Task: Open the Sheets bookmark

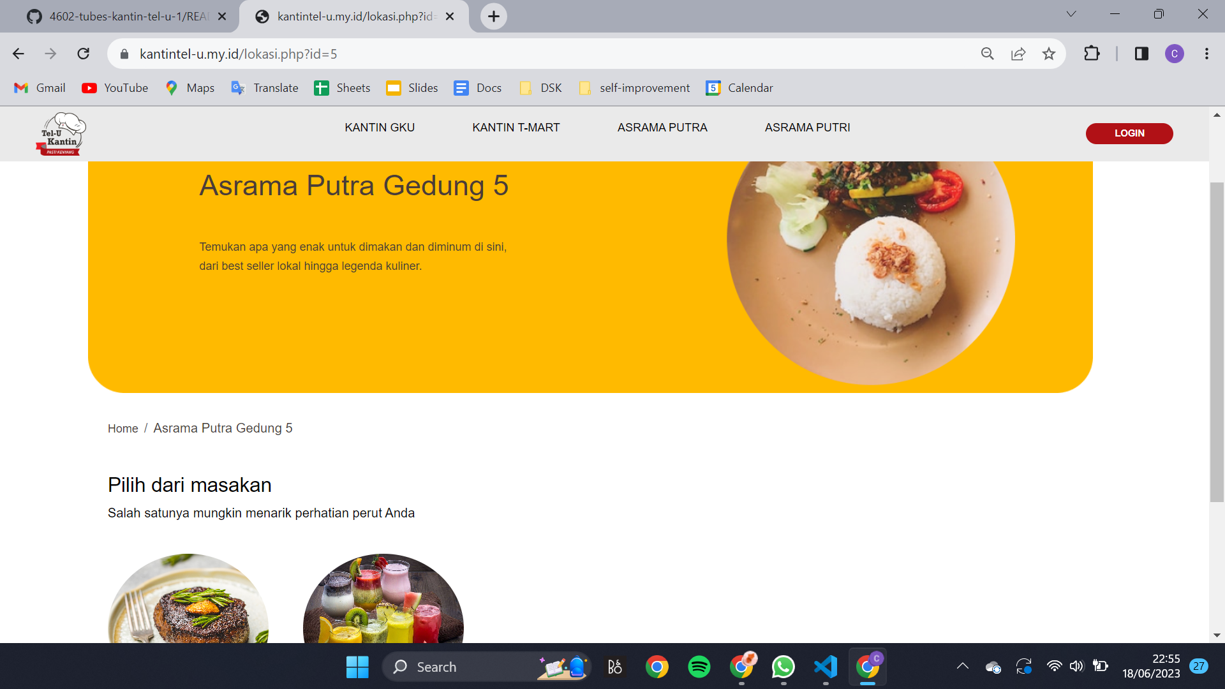Action: coord(342,88)
